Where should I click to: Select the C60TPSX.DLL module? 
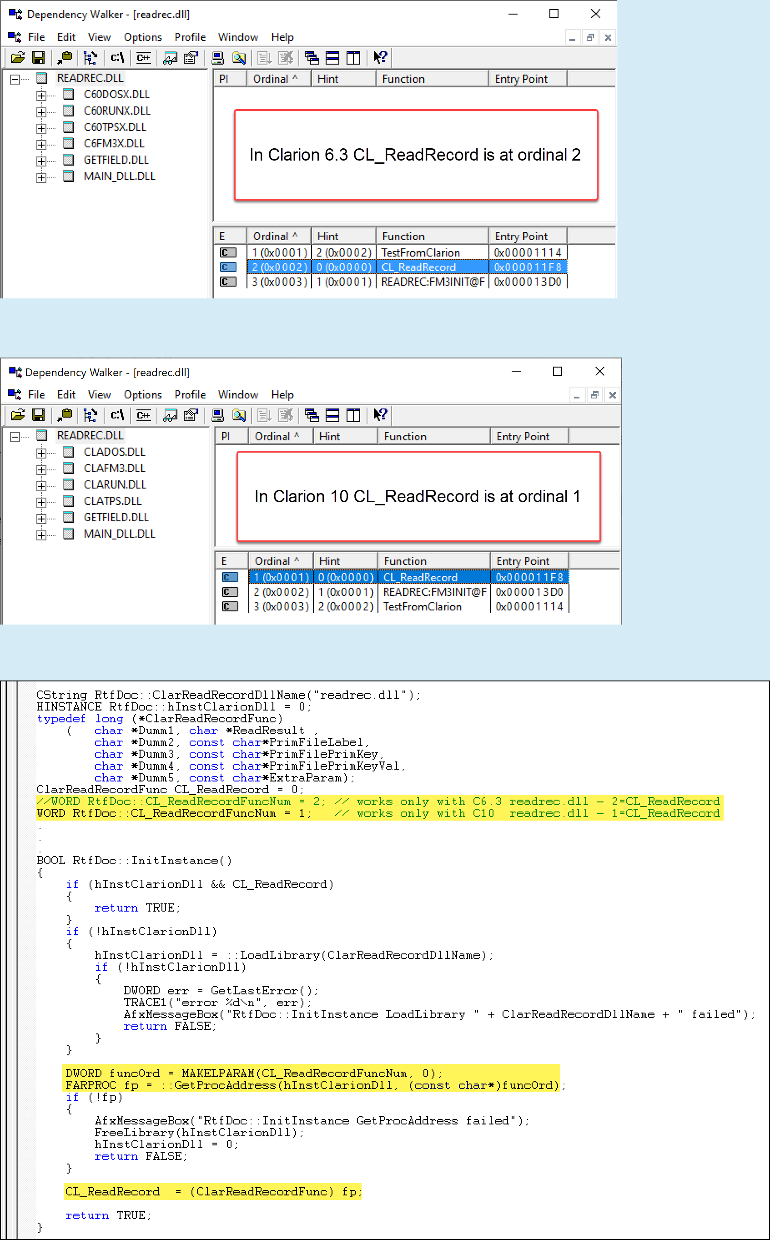115,127
